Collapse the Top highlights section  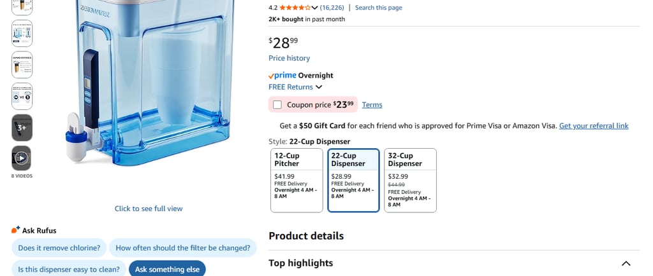tap(626, 263)
